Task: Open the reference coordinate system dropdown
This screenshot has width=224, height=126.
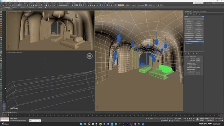Action: click(x=37, y=5)
